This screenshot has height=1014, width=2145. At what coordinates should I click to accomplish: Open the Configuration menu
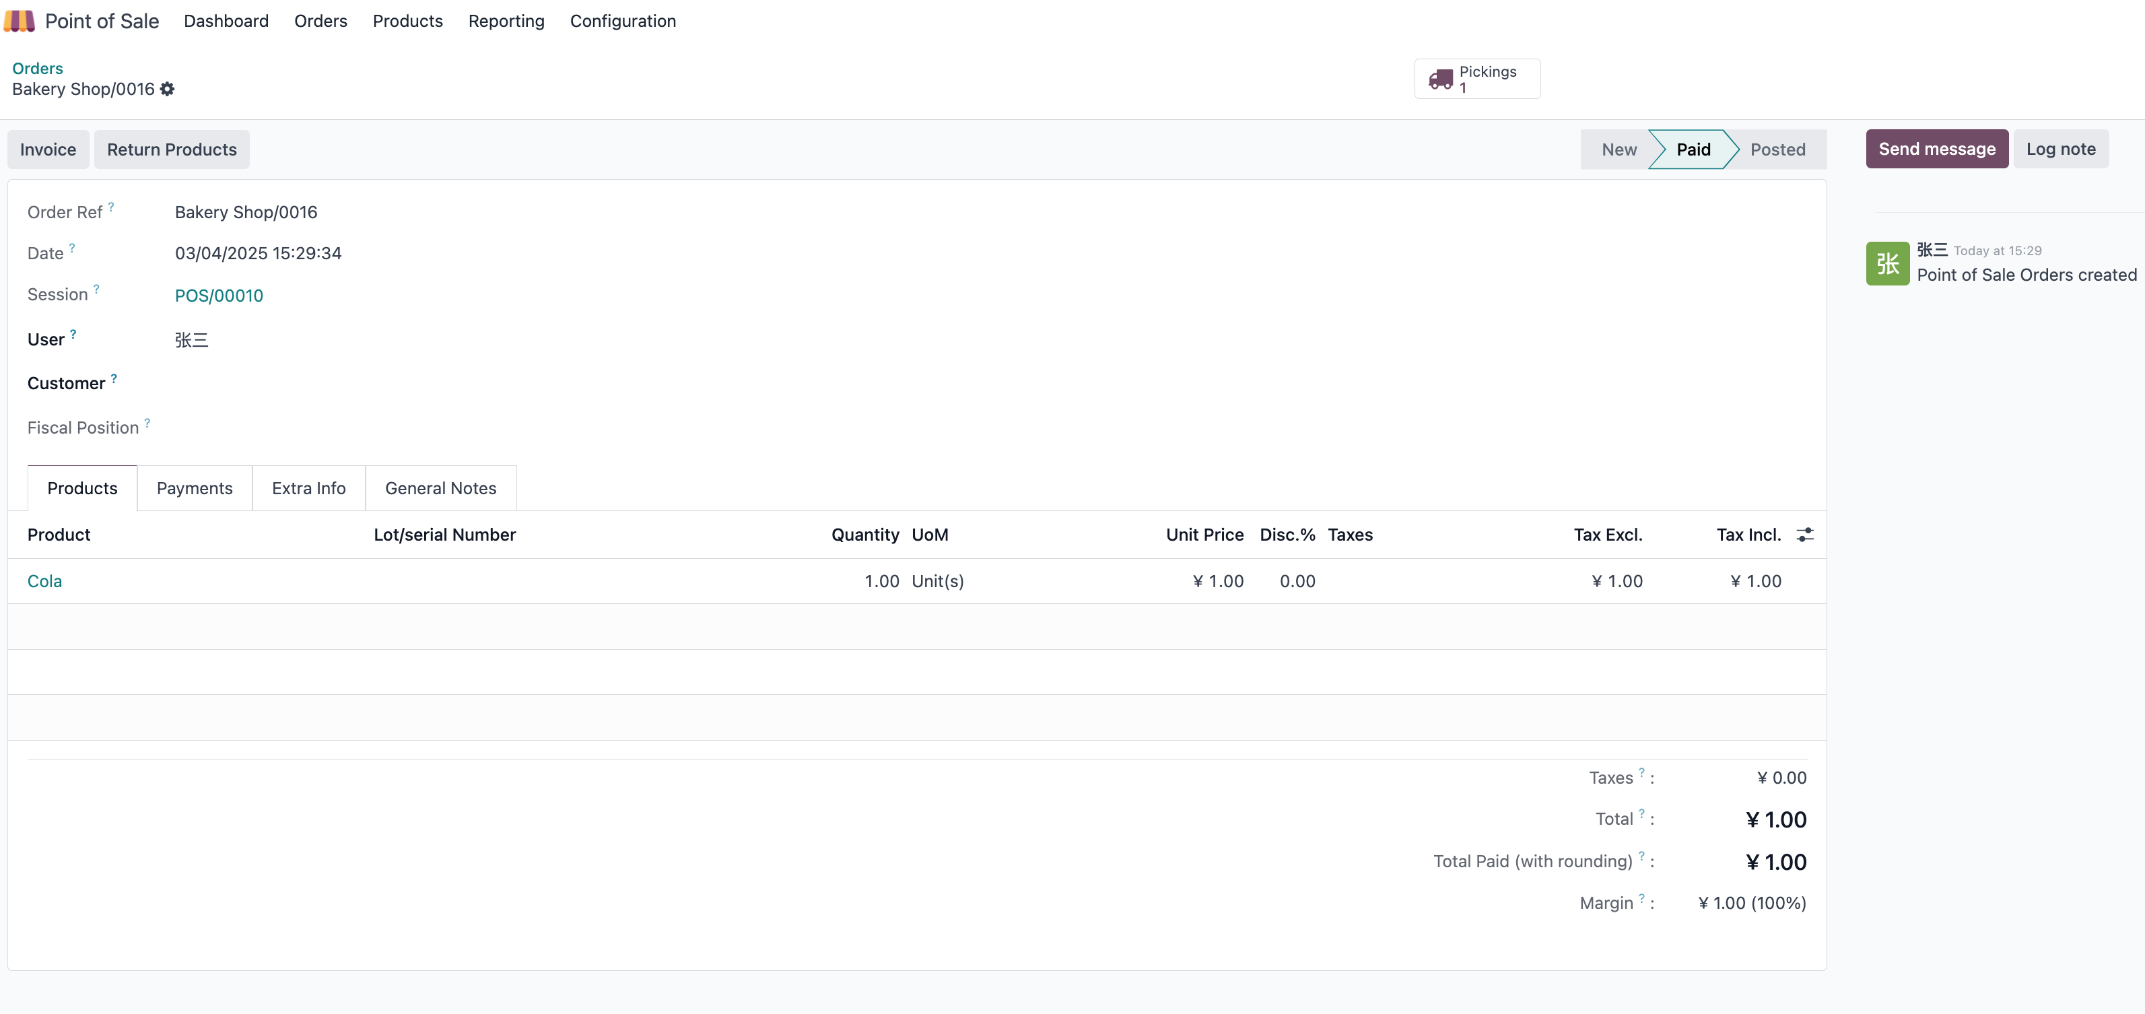point(622,21)
